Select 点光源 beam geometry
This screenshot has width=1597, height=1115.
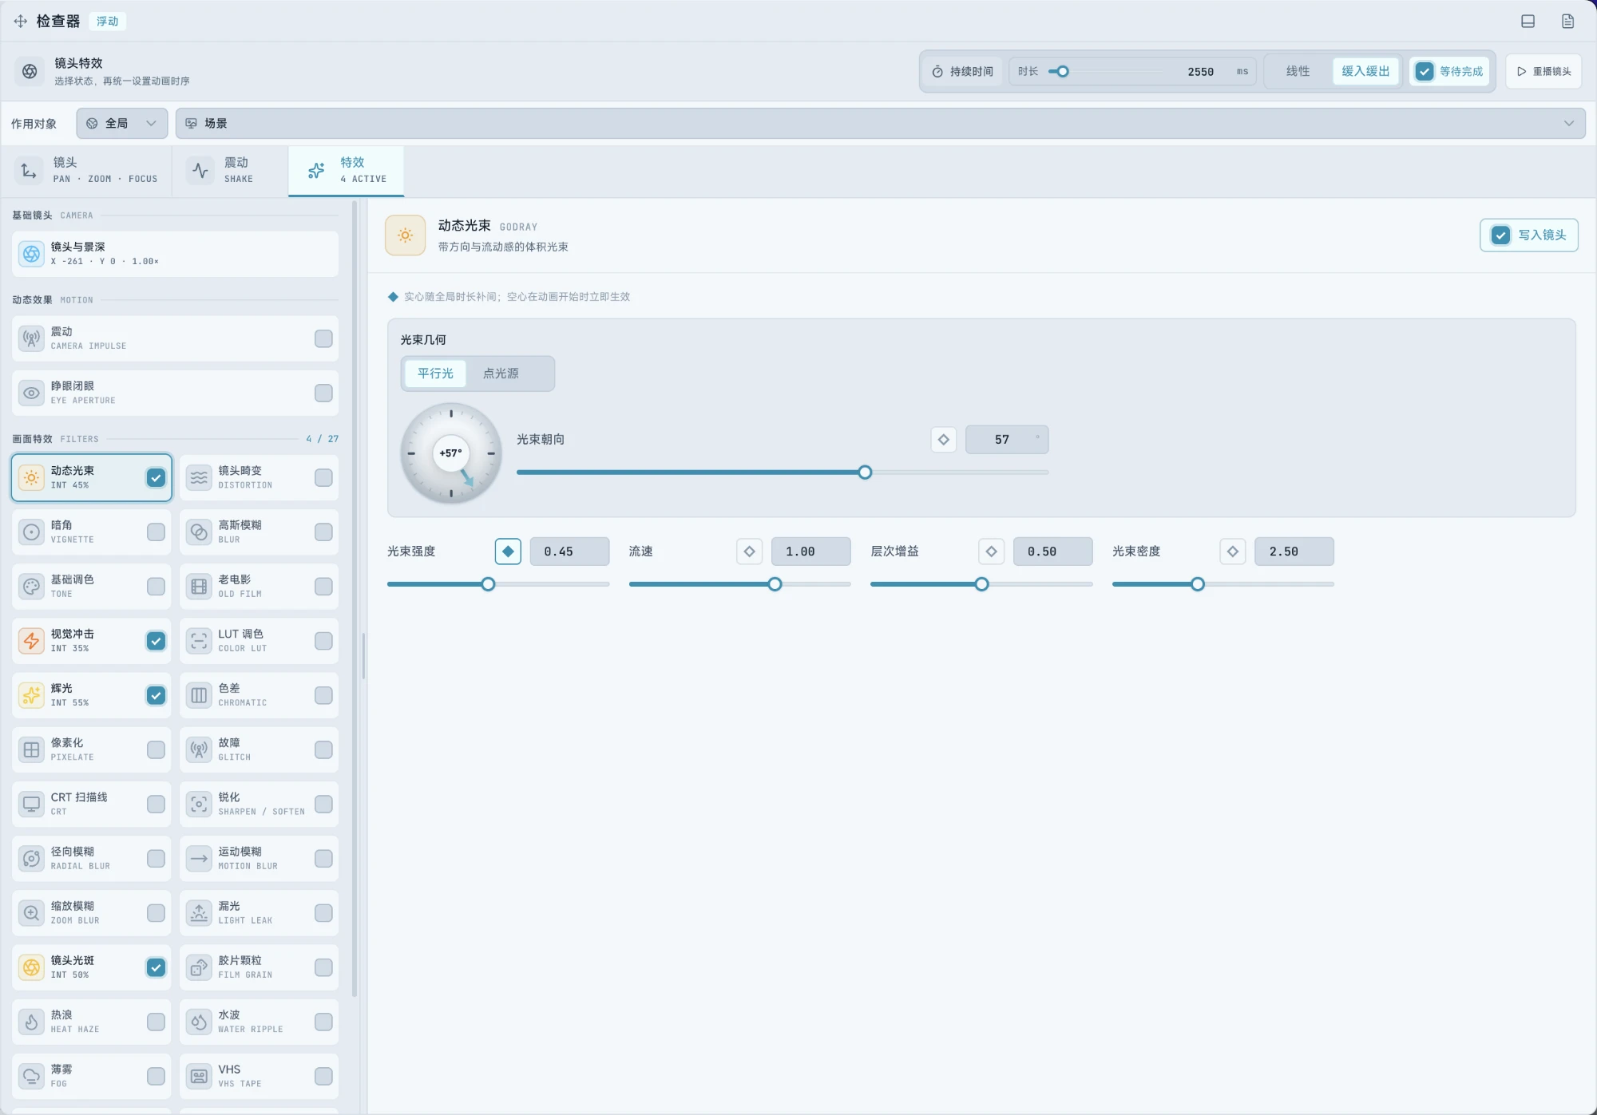pyautogui.click(x=501, y=374)
